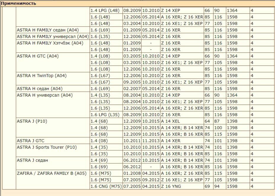275x196 pixels.
Task: Click the '1.6 (69)' modification cell
Action: [x=106, y=167]
